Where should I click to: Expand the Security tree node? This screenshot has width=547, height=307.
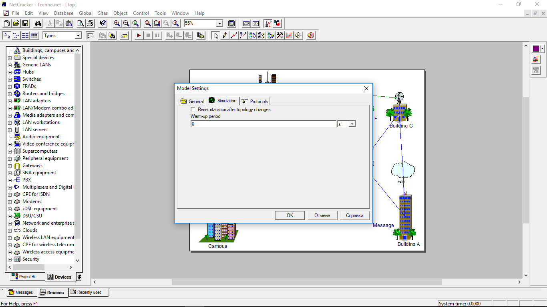[10, 259]
